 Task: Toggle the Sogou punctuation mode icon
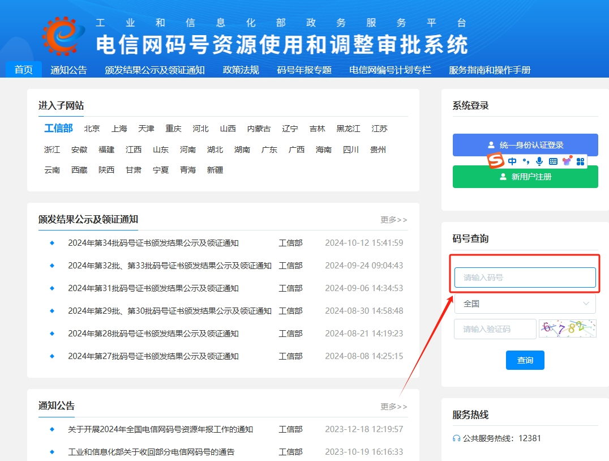526,161
